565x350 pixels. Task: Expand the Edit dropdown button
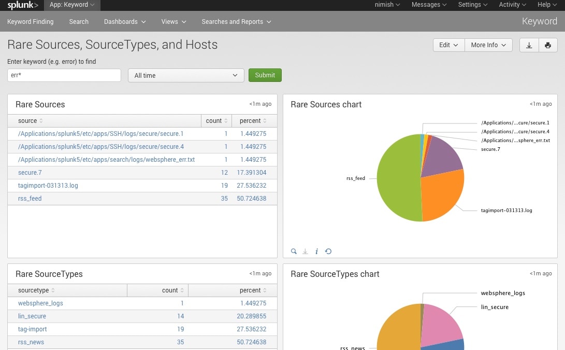coord(448,45)
